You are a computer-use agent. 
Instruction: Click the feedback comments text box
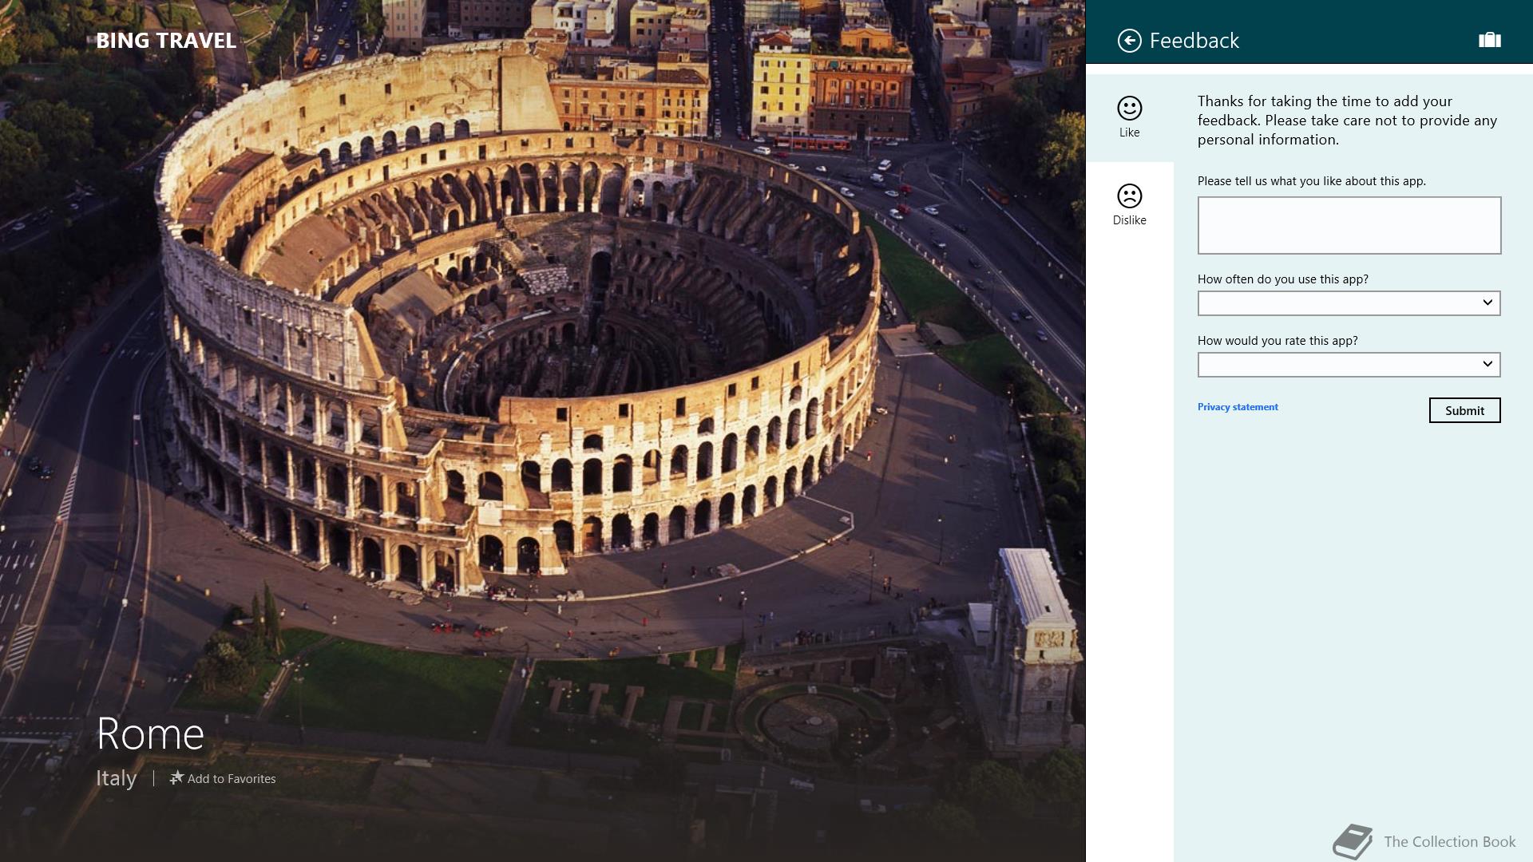pyautogui.click(x=1349, y=226)
